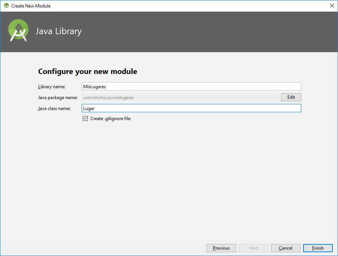
Task: Close the Create New Module dialog window
Action: tap(332, 6)
